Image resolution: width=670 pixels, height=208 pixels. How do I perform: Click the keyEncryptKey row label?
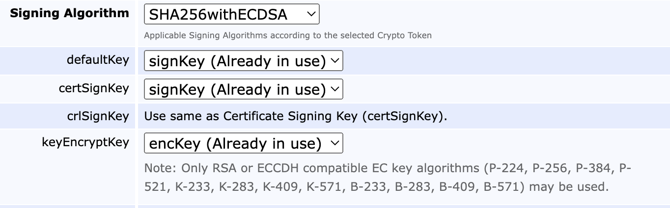[85, 142]
